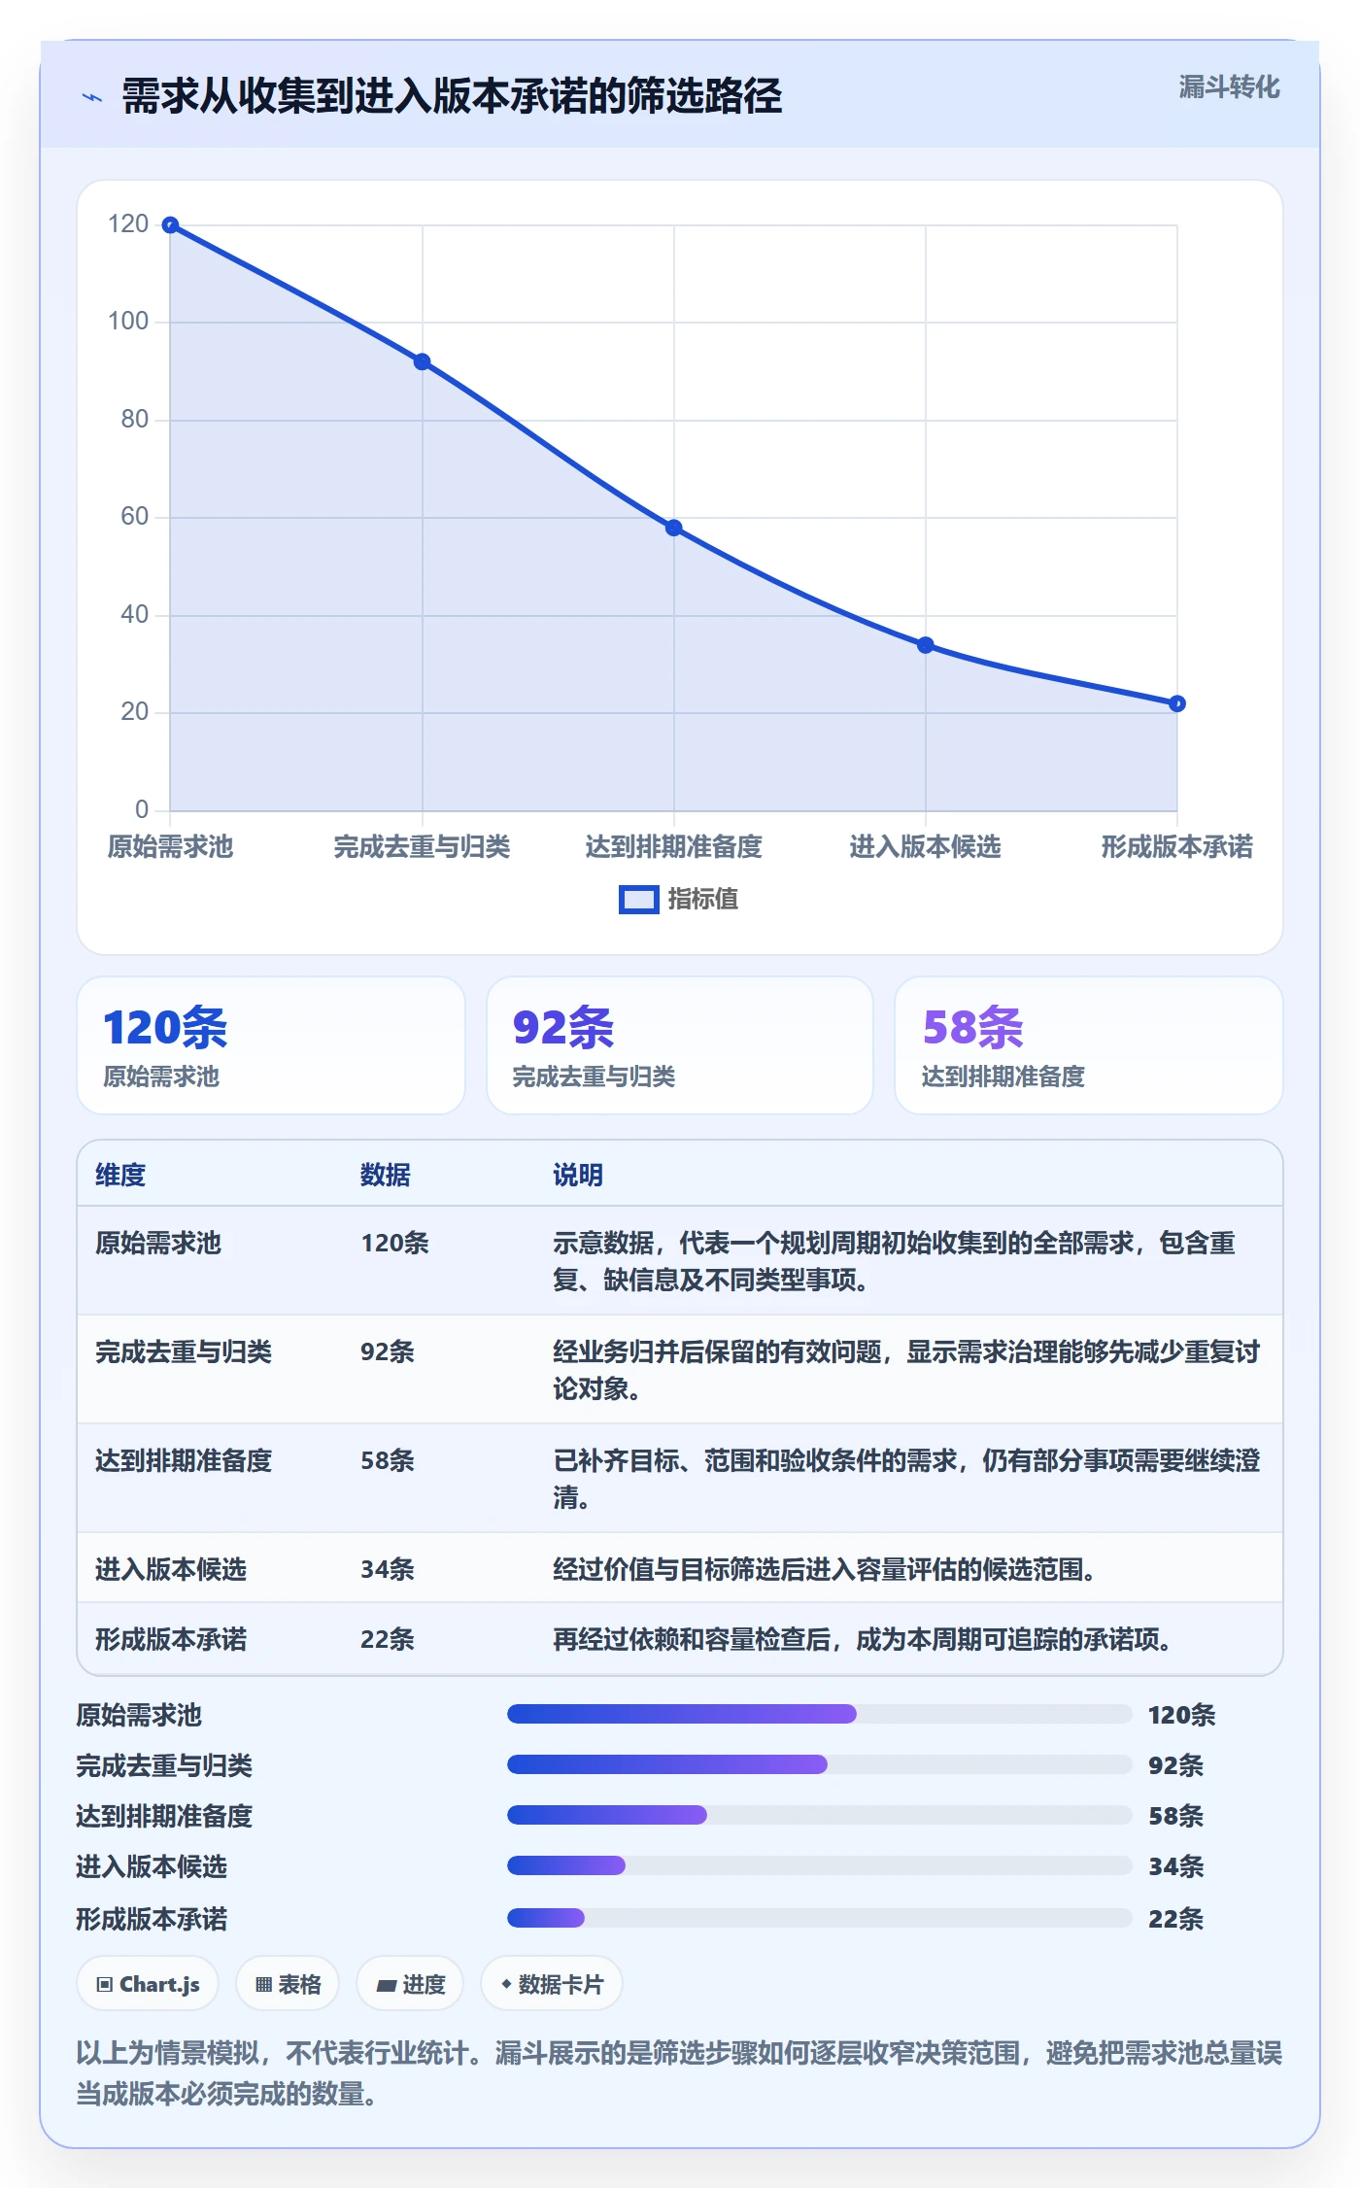Viewport: 1360px width, 2188px height.
Task: Toggle the 指标值 legend color box
Action: click(x=638, y=900)
